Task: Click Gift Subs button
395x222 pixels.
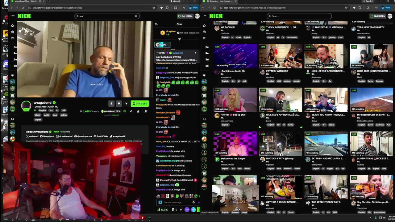Action: 139,104
